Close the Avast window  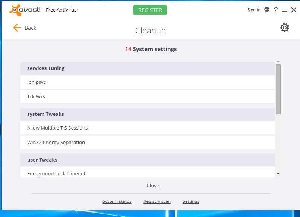click(294, 10)
